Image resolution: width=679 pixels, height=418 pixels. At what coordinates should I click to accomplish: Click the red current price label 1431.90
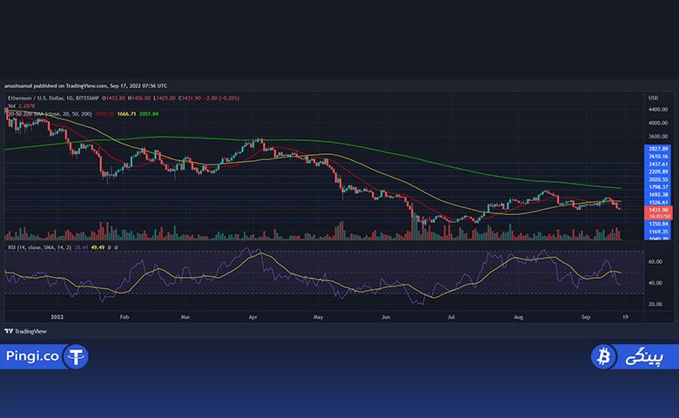click(x=659, y=210)
